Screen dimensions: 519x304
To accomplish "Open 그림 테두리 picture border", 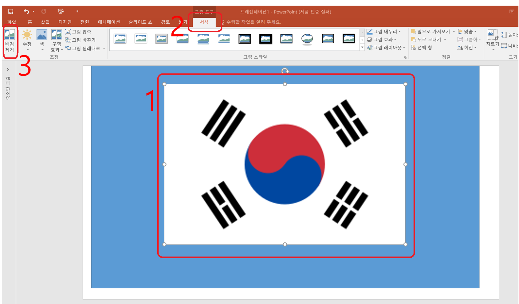I will [383, 32].
